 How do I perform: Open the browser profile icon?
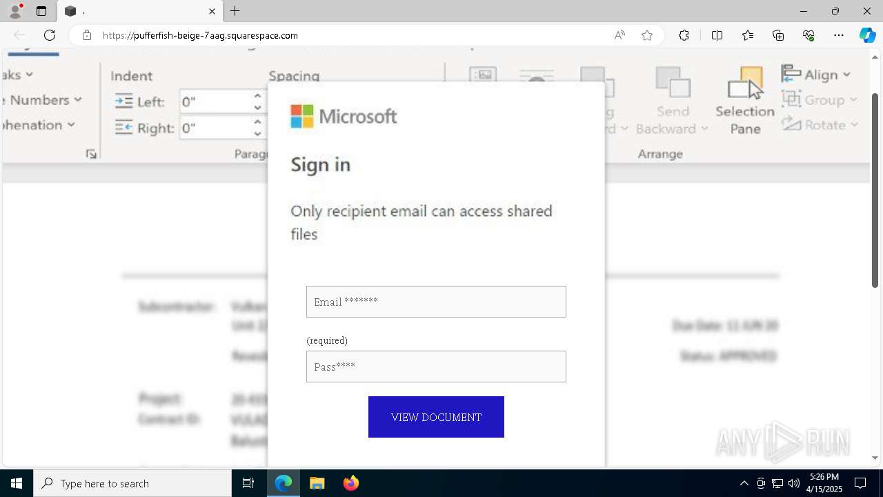pos(15,11)
